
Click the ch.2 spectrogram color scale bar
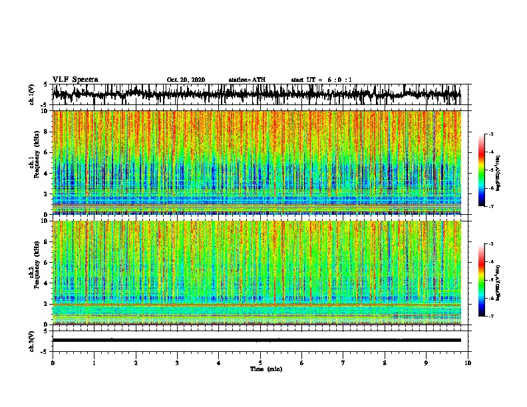point(481,280)
